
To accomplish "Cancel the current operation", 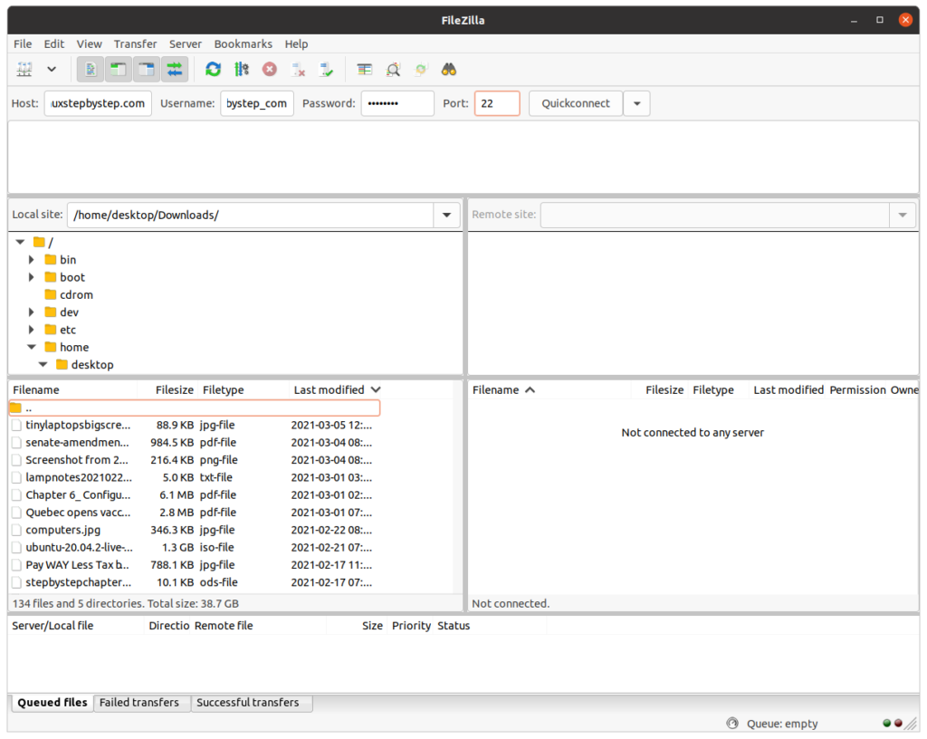I will pos(269,69).
